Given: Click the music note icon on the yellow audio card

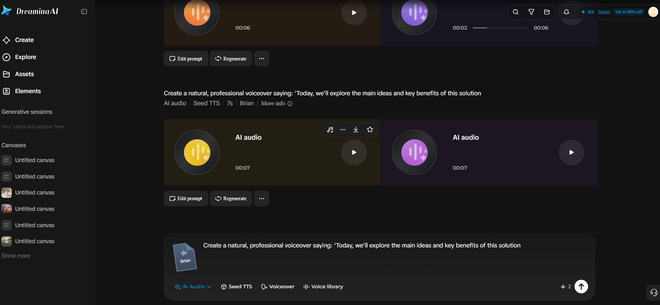Looking at the screenshot, I should click(x=330, y=130).
